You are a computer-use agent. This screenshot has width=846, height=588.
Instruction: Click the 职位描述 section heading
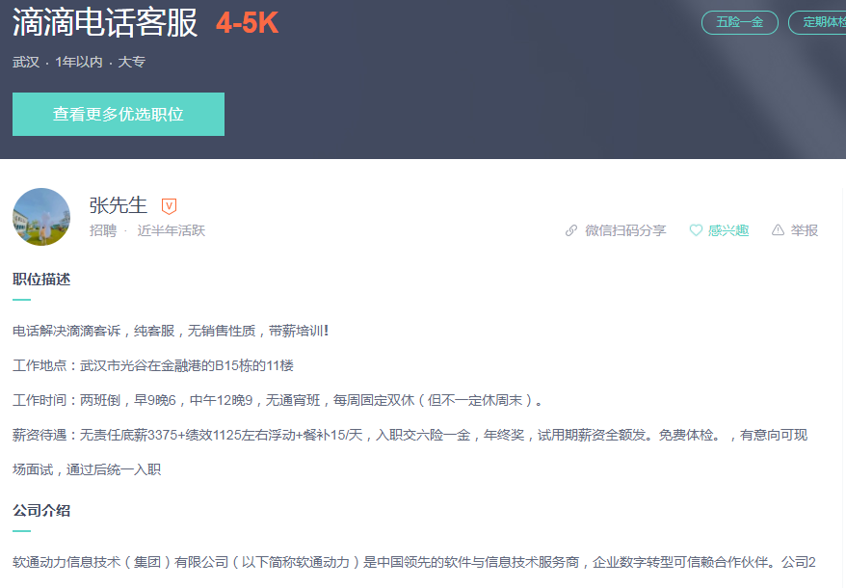pos(41,280)
